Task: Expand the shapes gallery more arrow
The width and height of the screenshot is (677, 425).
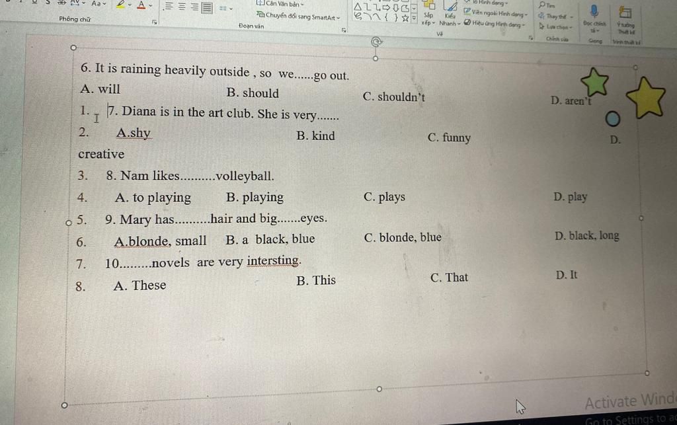Action: pos(414,18)
